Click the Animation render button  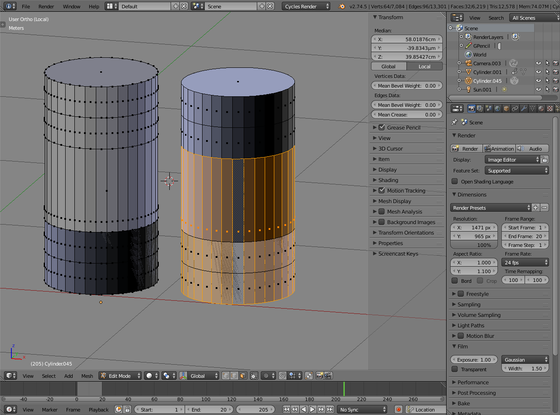(x=499, y=148)
